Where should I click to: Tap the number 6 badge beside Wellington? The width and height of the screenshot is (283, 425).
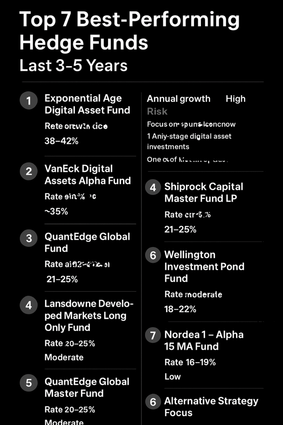[153, 255]
